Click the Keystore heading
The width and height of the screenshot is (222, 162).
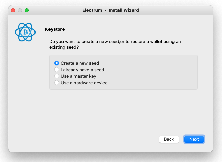click(x=55, y=29)
